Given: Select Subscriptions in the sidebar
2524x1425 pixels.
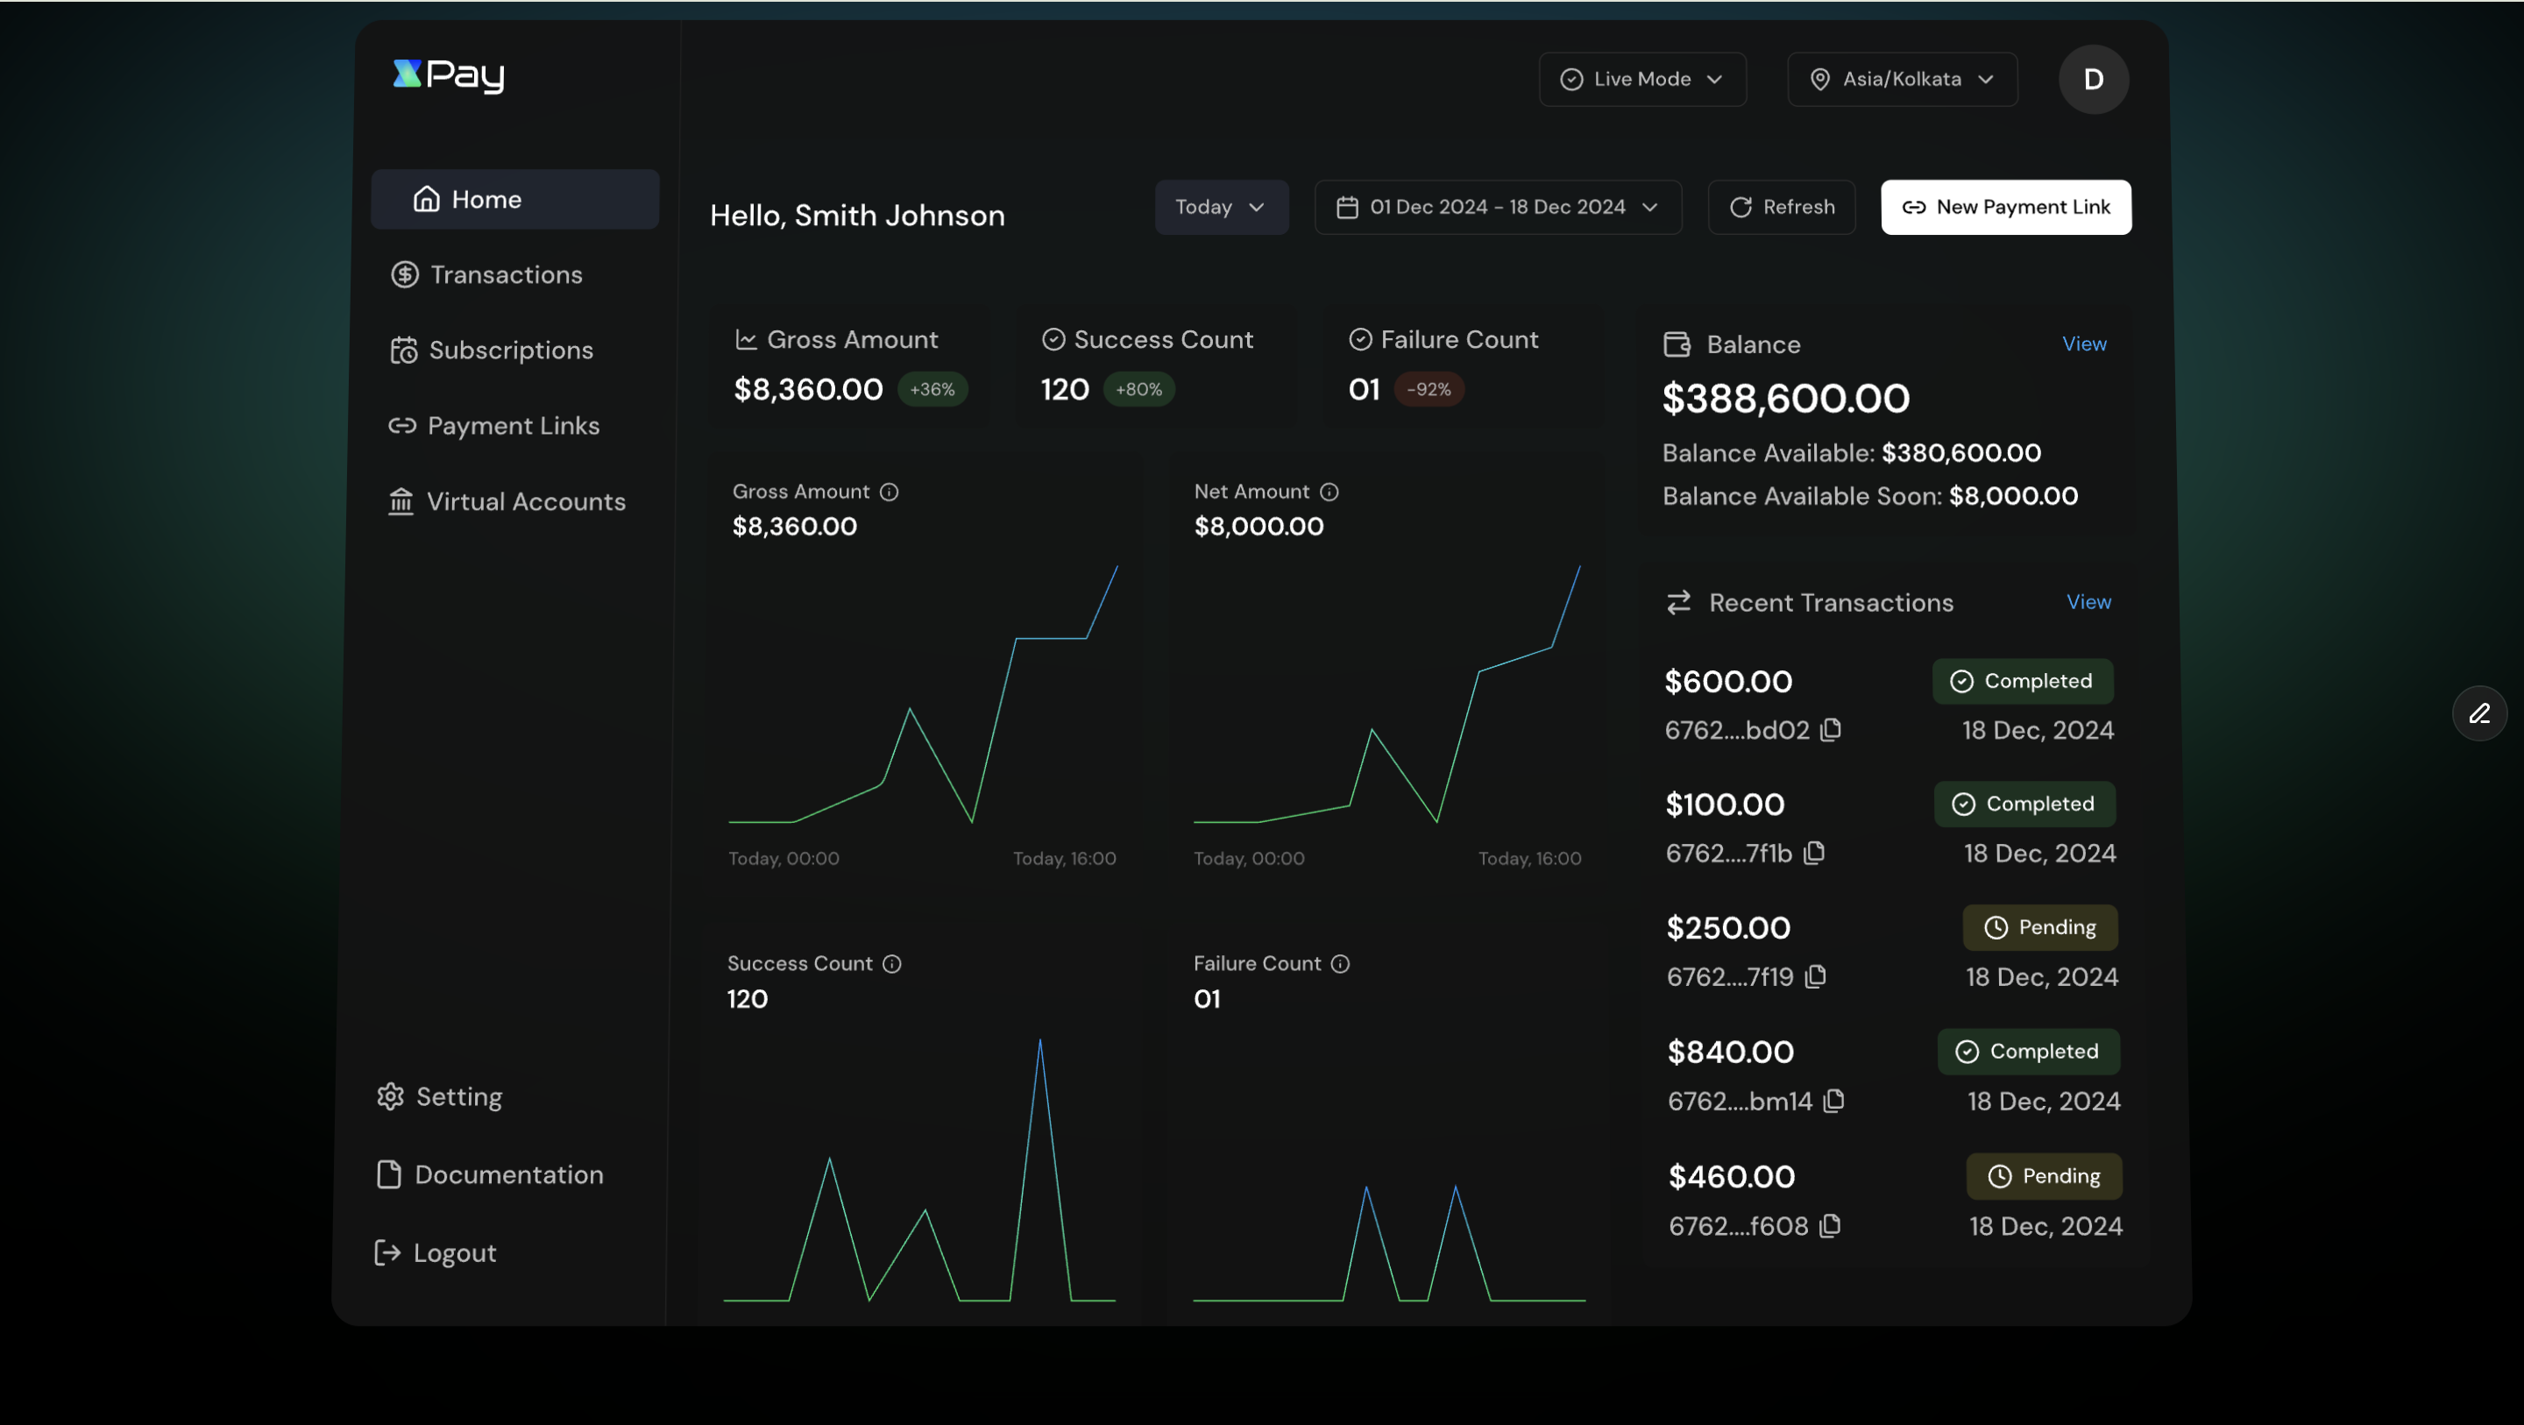Looking at the screenshot, I should pyautogui.click(x=510, y=350).
